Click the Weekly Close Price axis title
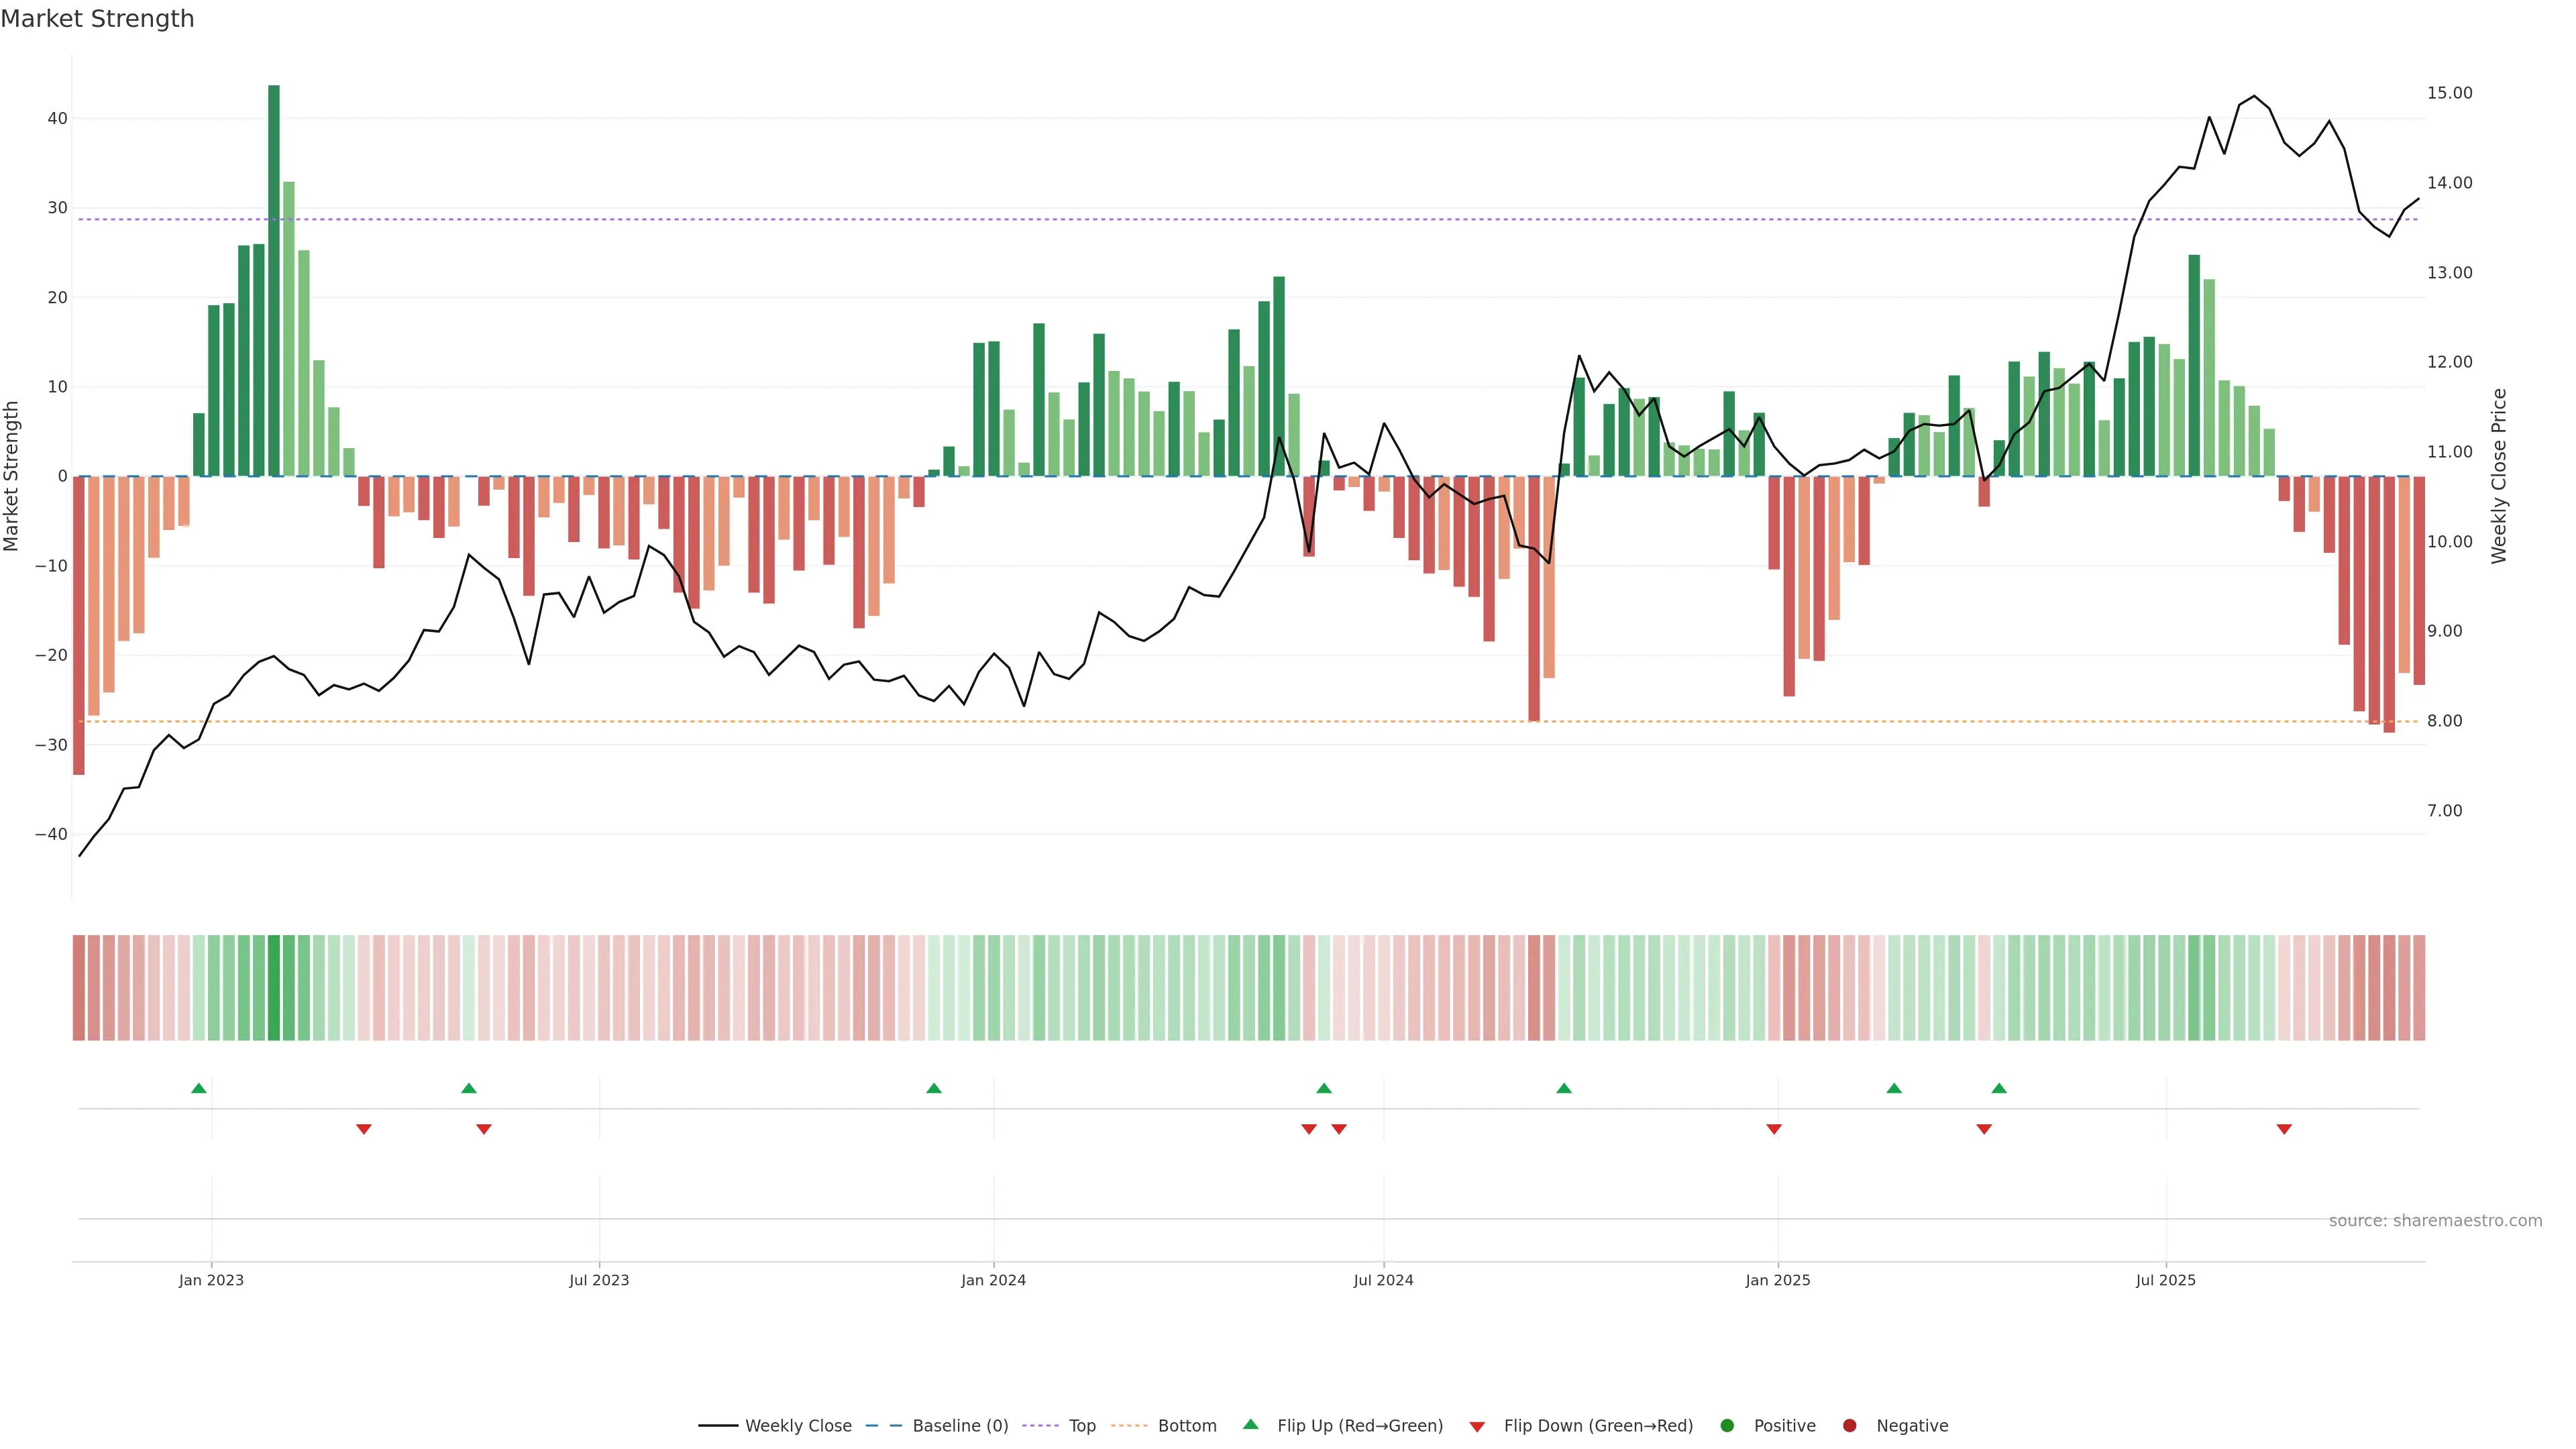 [2499, 476]
